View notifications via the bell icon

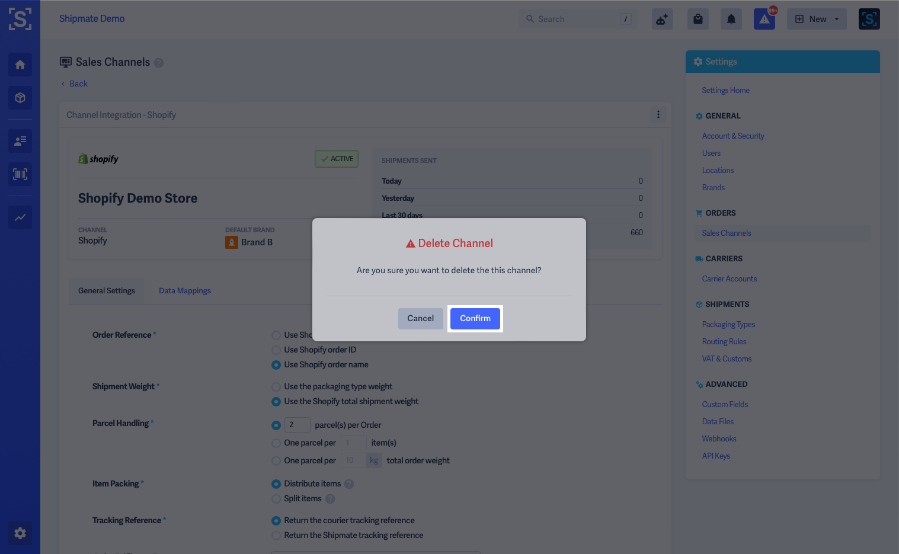click(731, 18)
